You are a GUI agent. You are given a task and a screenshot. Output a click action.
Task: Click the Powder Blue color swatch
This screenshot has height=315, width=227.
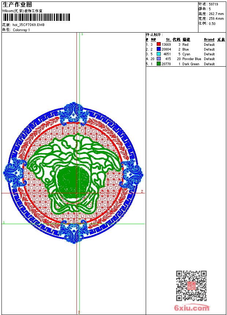point(159,59)
